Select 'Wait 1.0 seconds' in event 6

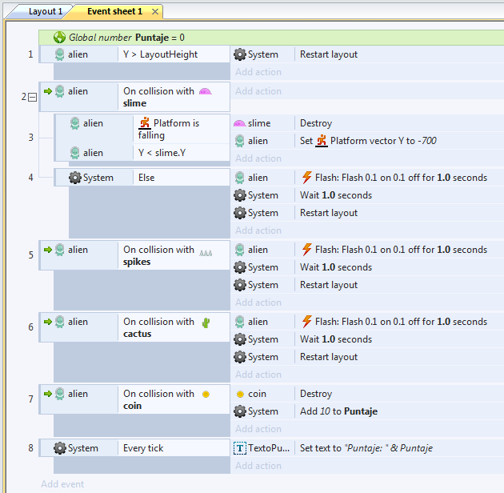(336, 339)
